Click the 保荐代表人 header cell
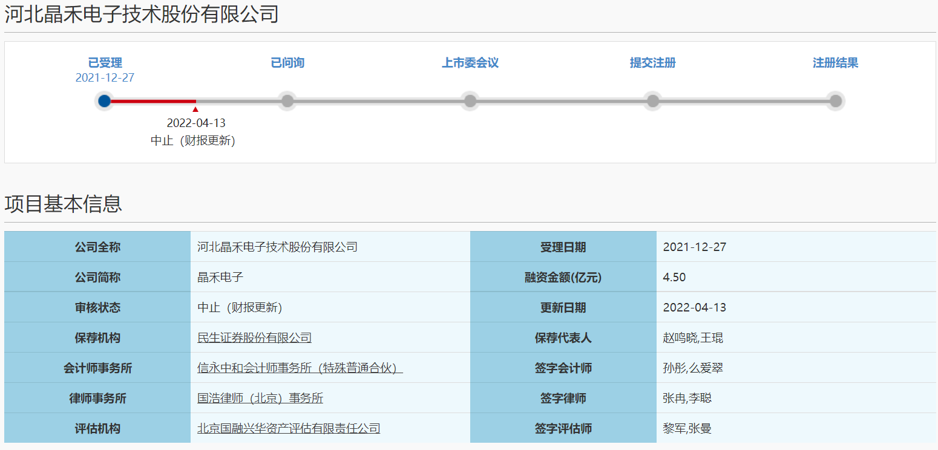938x450 pixels. (x=563, y=337)
